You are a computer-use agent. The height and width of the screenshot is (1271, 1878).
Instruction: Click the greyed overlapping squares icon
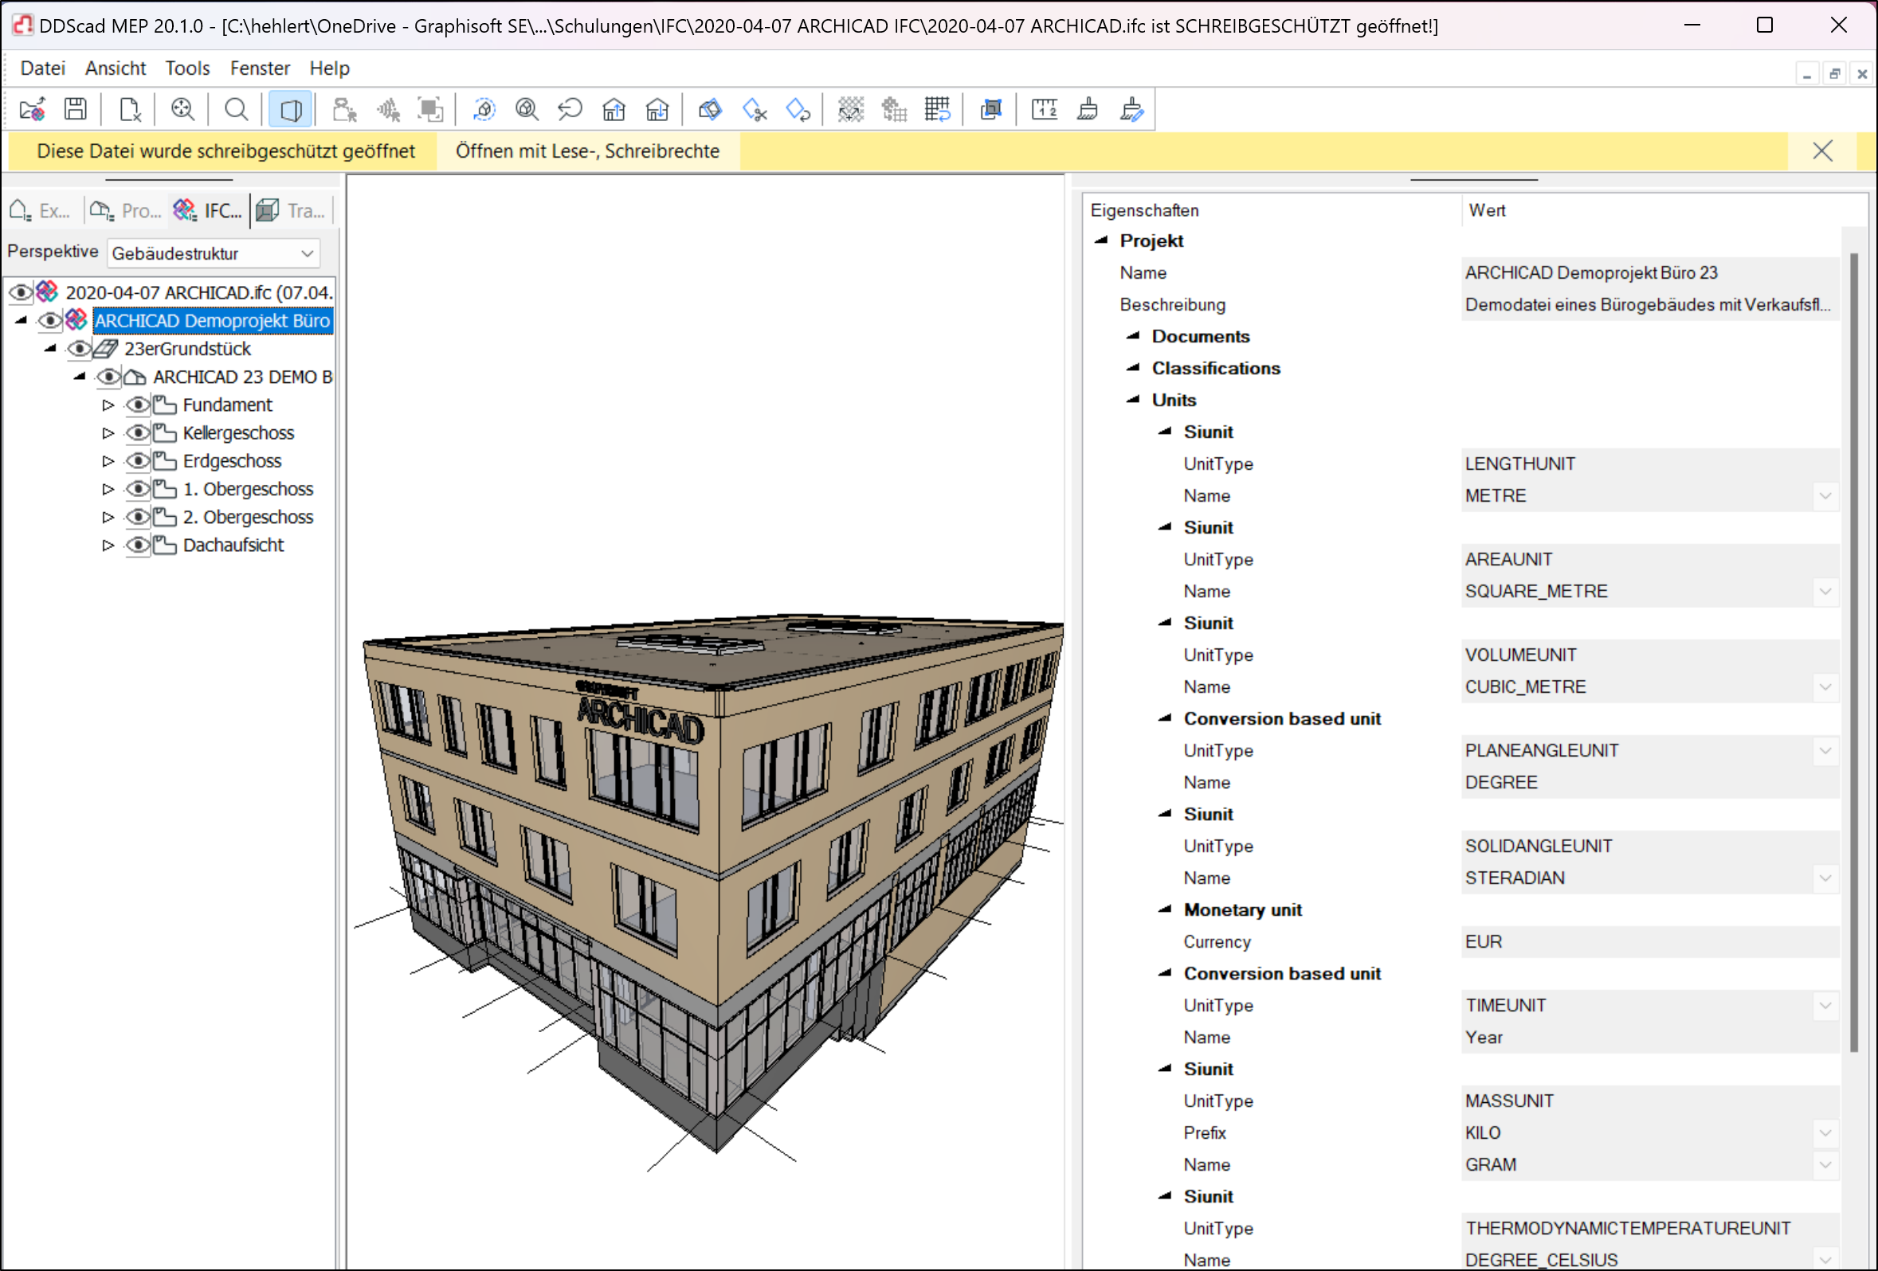point(430,109)
